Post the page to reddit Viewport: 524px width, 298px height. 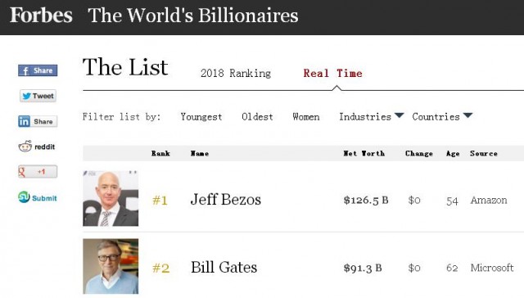(37, 147)
